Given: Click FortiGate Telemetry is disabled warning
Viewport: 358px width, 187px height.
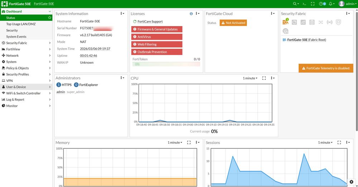Looking at the screenshot, I should pyautogui.click(x=326, y=68).
